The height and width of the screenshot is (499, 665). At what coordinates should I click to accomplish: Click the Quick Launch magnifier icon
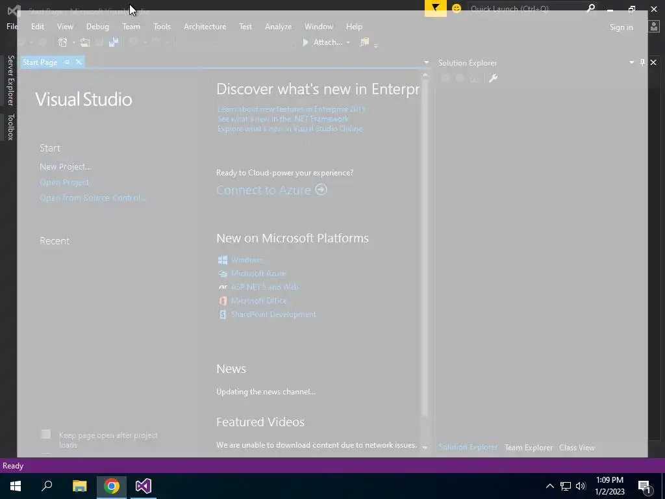(590, 8)
